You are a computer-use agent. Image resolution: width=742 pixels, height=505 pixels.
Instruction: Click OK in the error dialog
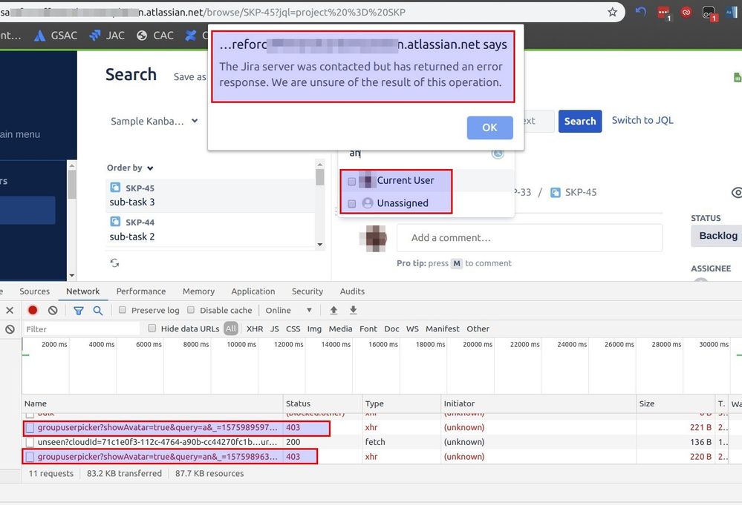[489, 128]
